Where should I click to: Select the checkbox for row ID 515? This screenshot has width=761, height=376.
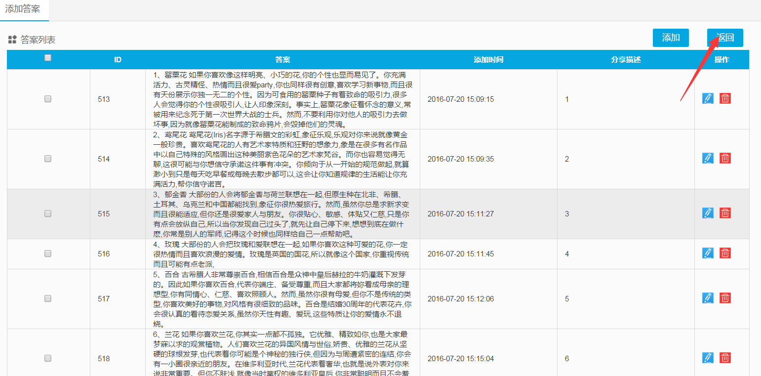point(48,213)
